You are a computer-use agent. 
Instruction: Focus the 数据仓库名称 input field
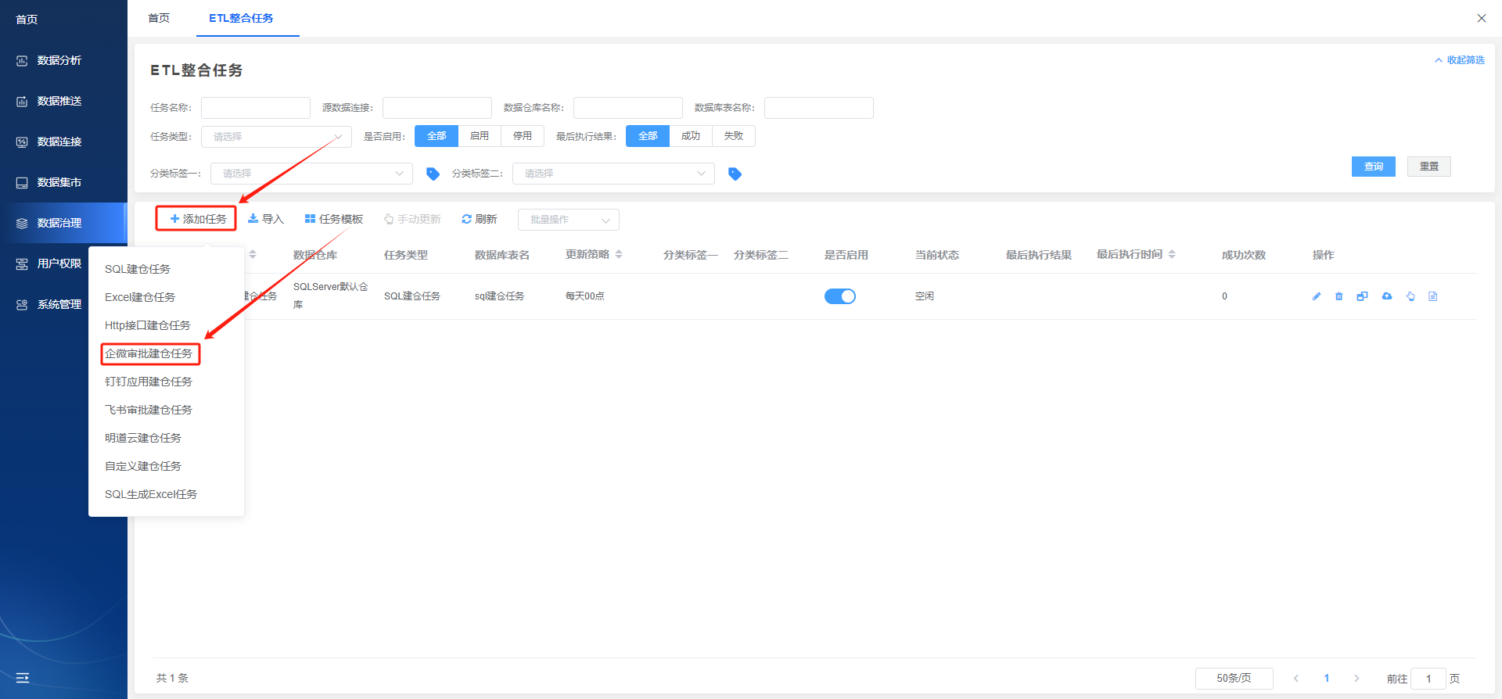pos(628,108)
